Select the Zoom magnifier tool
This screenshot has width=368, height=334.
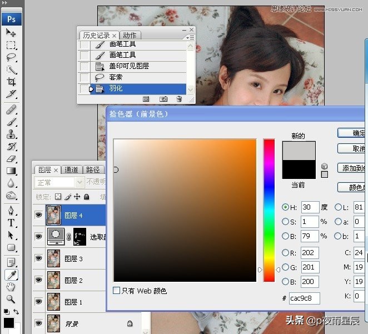(11, 299)
